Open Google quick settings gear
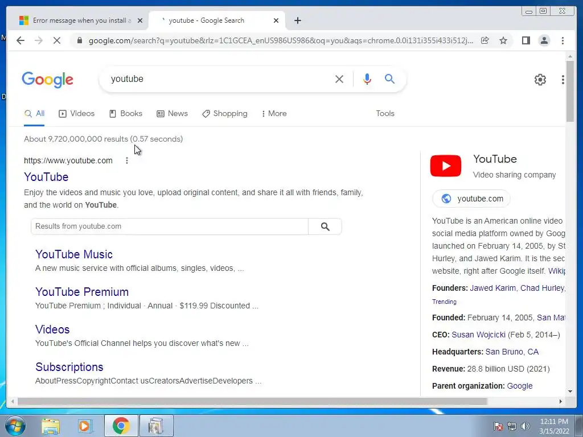The image size is (583, 437). [540, 80]
